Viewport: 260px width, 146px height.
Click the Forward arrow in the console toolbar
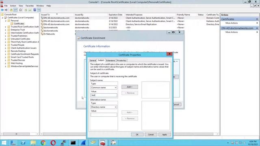pyautogui.click(x=6, y=10)
